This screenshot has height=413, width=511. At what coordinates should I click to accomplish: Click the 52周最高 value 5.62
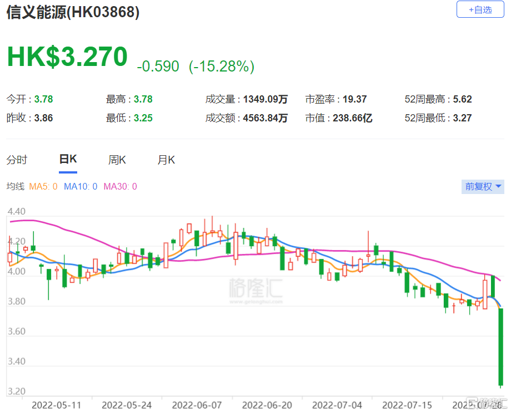462,99
